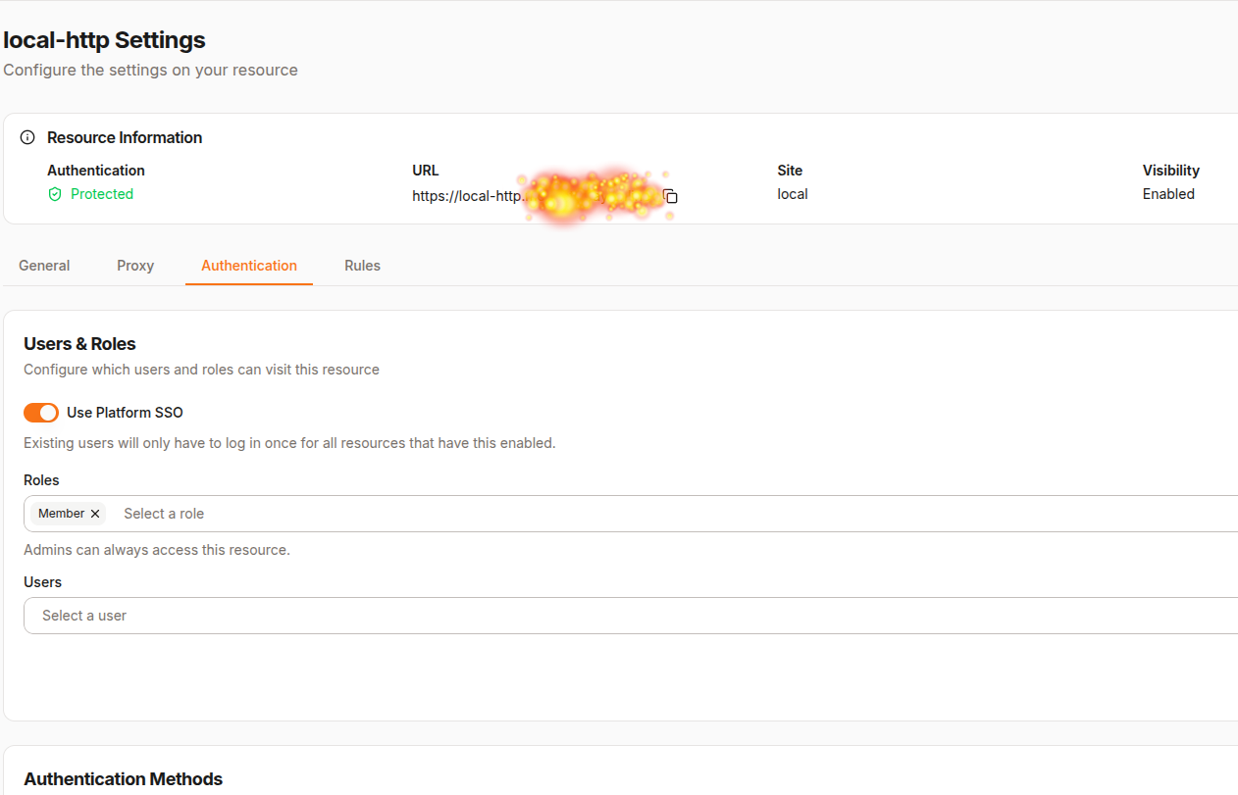Click the 'Resource Information' heading
Viewport: 1238px width, 795px height.
[x=125, y=137]
